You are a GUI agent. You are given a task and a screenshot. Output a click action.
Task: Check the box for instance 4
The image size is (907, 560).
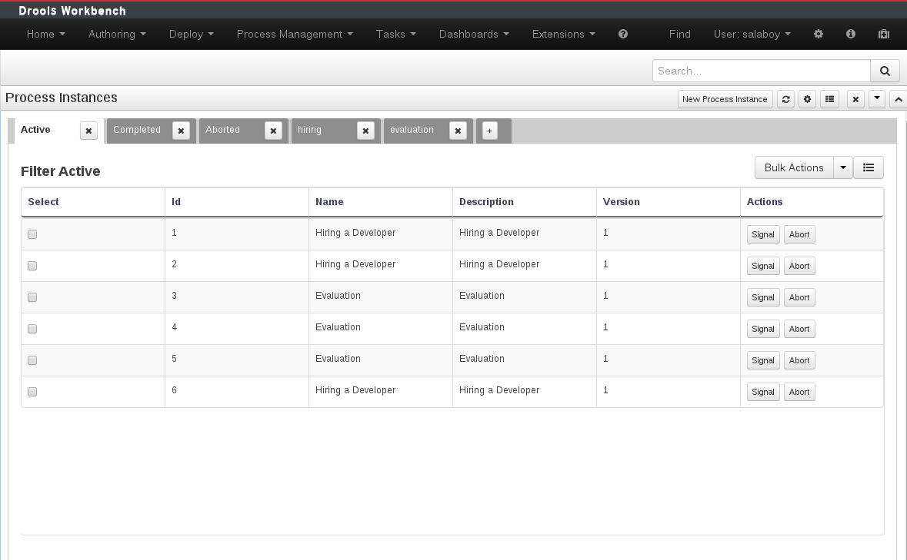pyautogui.click(x=32, y=329)
